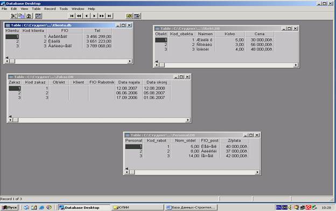The image size is (336, 211).
Task: Open the Пуск Start button
Action: click(10, 207)
